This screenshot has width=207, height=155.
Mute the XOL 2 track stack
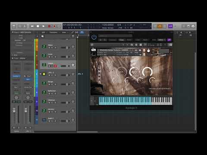click(50, 75)
